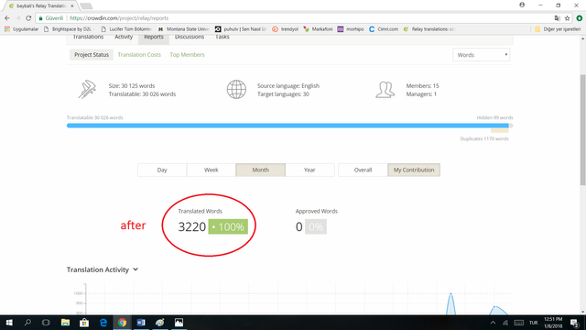Open the Lucifer Tüm Bölümler bookmark
The width and height of the screenshot is (586, 330).
click(x=126, y=28)
